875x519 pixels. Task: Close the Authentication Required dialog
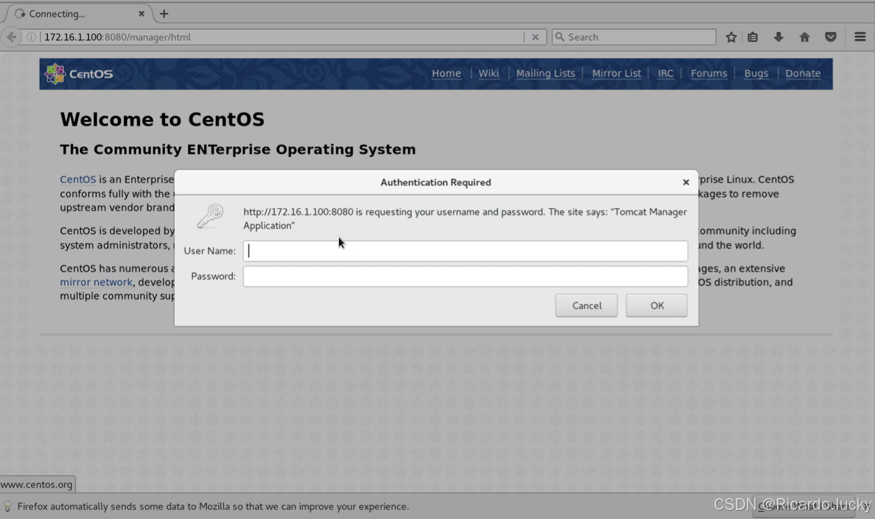(686, 183)
